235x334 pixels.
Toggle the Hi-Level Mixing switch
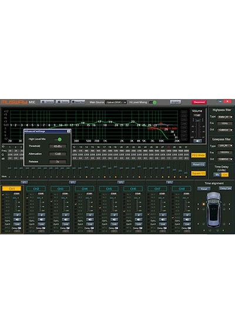coord(153,103)
